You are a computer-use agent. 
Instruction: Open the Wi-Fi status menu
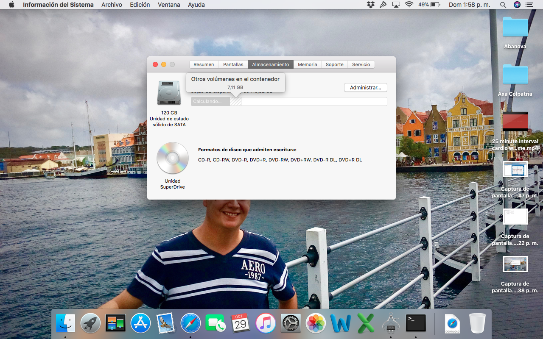409,5
